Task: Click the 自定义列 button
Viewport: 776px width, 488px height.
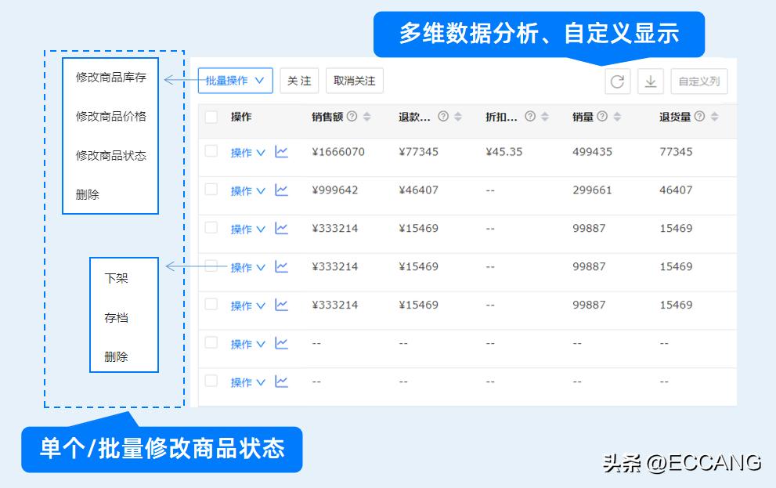Action: pos(698,81)
